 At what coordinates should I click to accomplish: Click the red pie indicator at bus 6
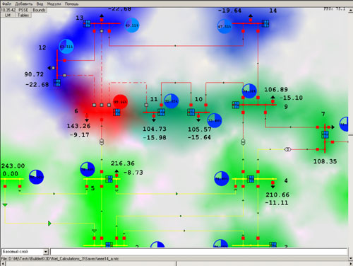pyautogui.click(x=120, y=102)
